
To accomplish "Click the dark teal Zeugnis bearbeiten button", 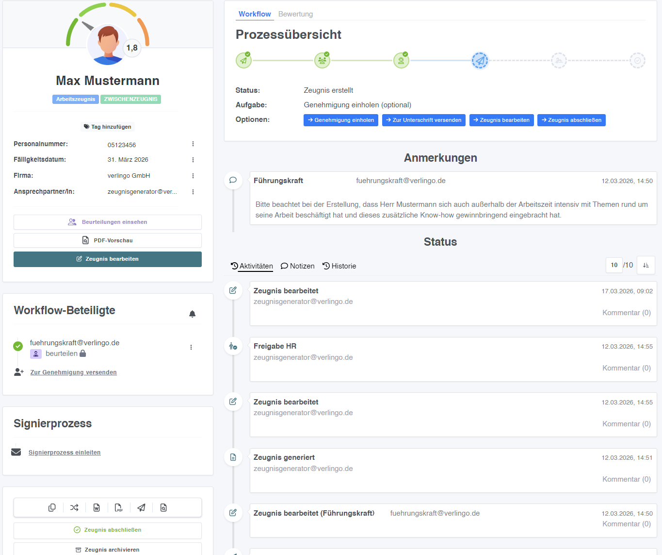I will 108,259.
